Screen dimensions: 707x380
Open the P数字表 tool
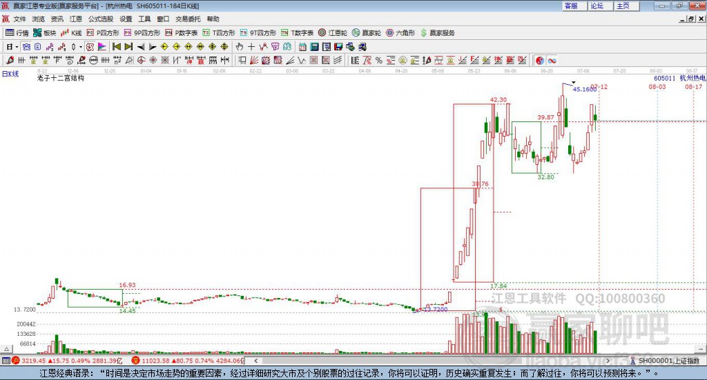click(x=182, y=33)
